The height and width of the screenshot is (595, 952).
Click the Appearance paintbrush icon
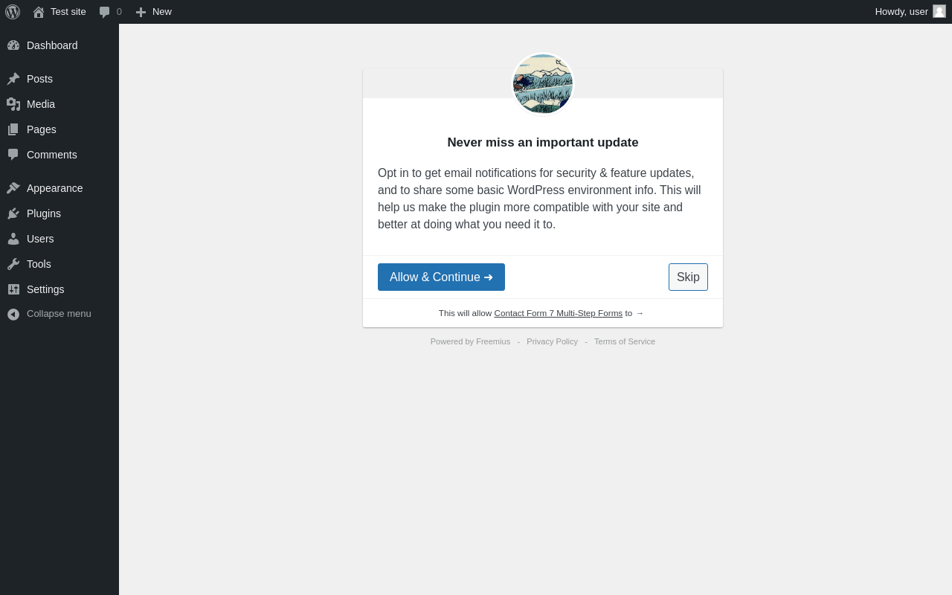[13, 188]
